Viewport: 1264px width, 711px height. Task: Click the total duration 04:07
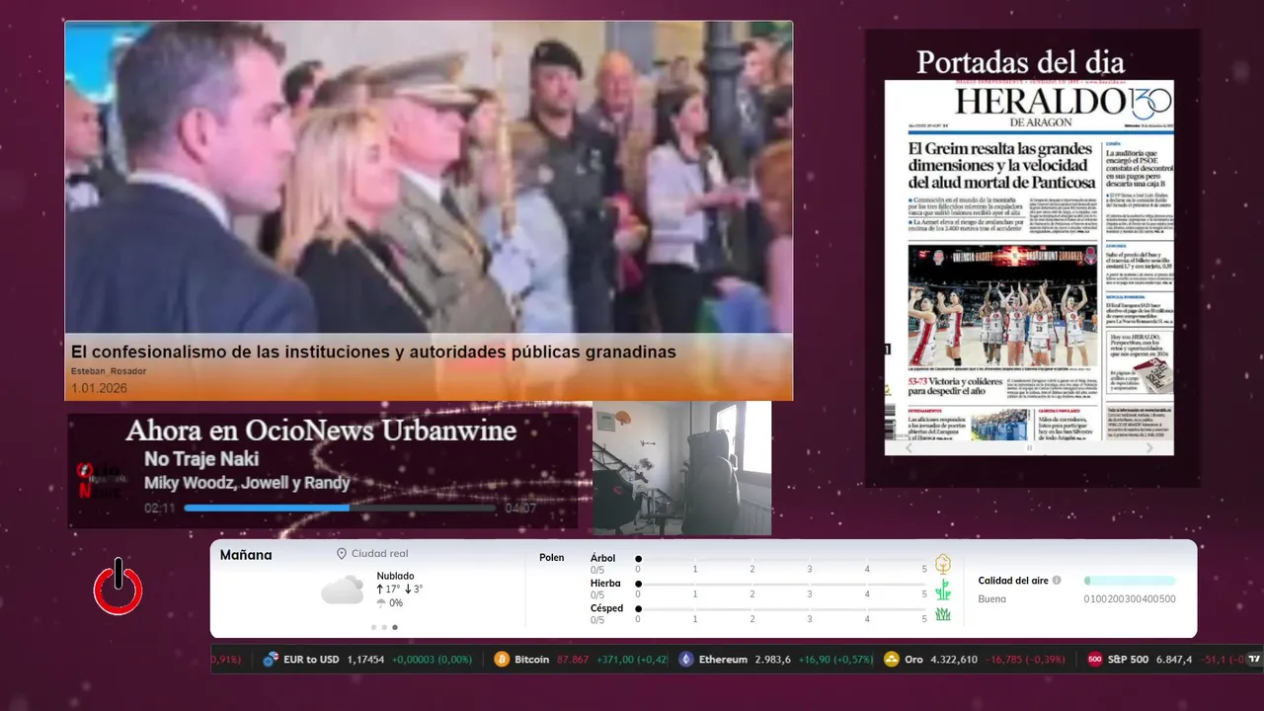520,509
